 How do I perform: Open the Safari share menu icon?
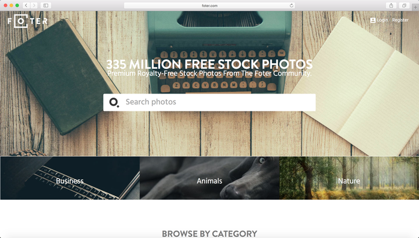(x=391, y=5)
